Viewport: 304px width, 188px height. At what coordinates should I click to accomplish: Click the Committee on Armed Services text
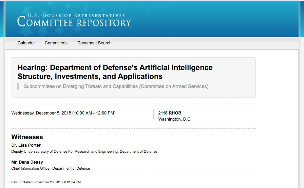(174, 86)
